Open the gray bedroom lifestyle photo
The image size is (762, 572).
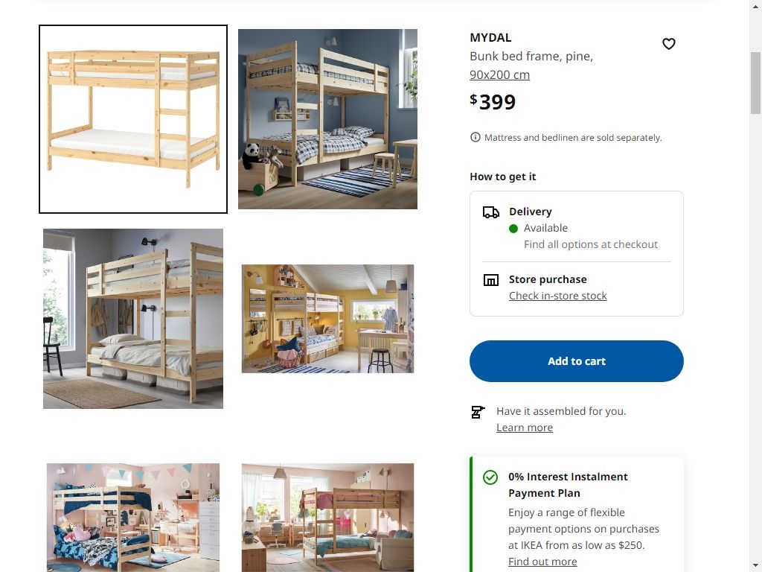coord(133,318)
